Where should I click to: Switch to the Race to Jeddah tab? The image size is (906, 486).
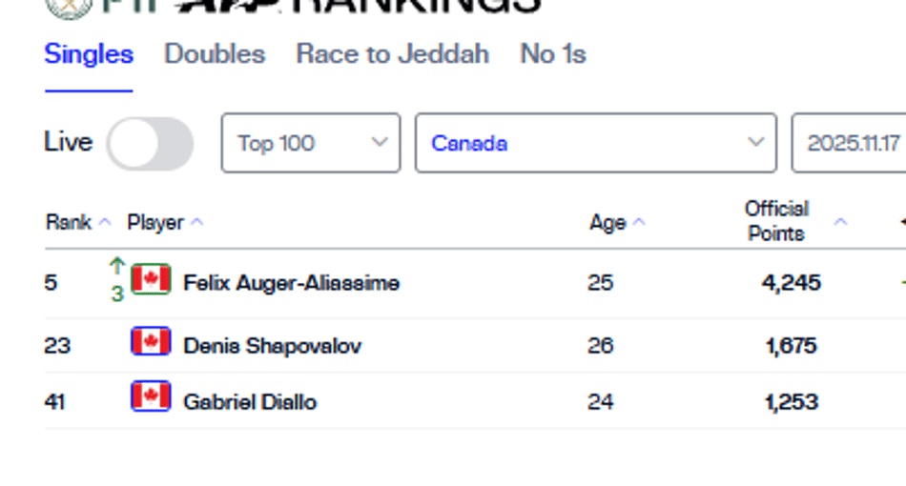pos(392,54)
